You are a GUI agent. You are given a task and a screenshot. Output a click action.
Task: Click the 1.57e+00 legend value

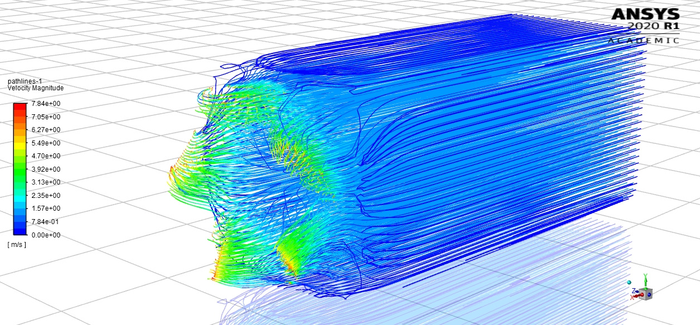46,208
